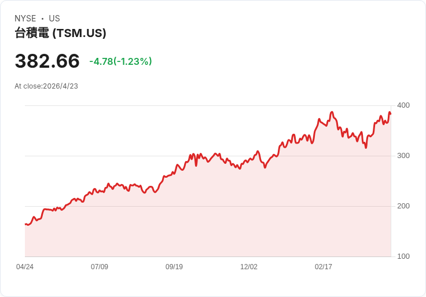This screenshot has height=297, width=426.
Task: Click the chart line's highest peak
Action: click(332, 112)
